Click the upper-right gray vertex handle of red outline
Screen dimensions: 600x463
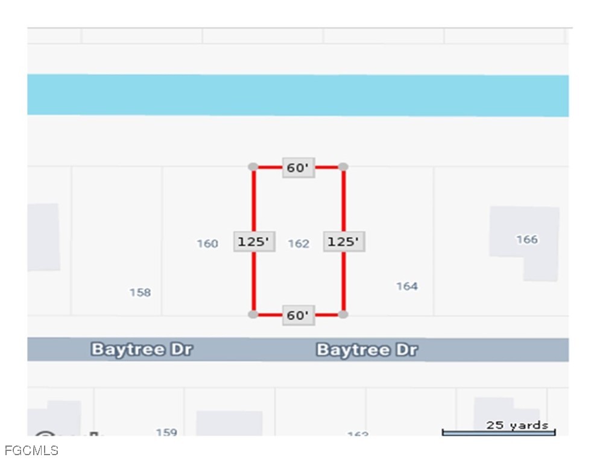pyautogui.click(x=343, y=166)
